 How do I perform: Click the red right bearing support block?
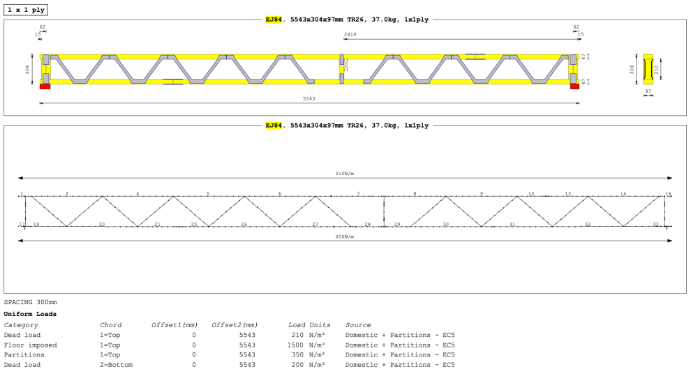click(574, 87)
